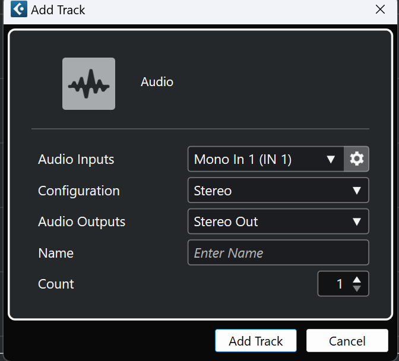The height and width of the screenshot is (361, 399).
Task: Click the Audio waveform track icon
Action: 88,84
